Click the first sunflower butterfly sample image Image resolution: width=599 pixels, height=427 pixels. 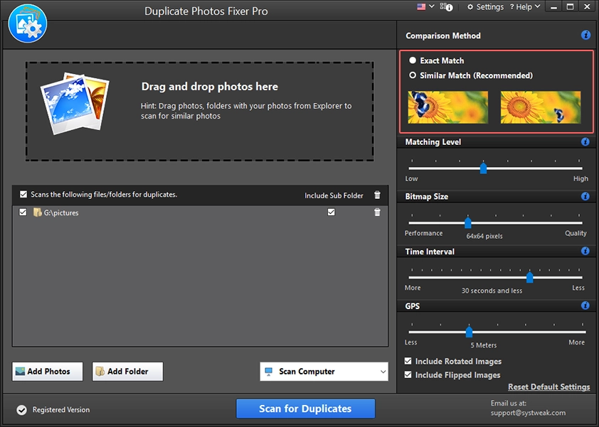[447, 107]
